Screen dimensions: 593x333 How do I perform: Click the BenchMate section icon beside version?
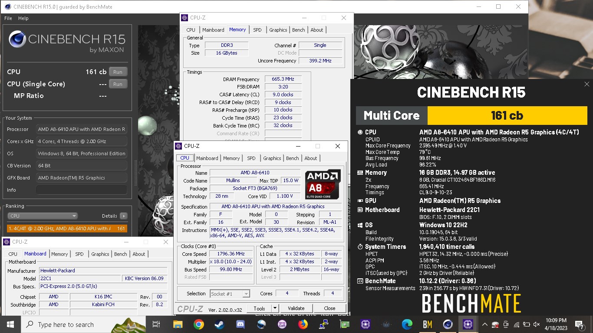pos(359,281)
